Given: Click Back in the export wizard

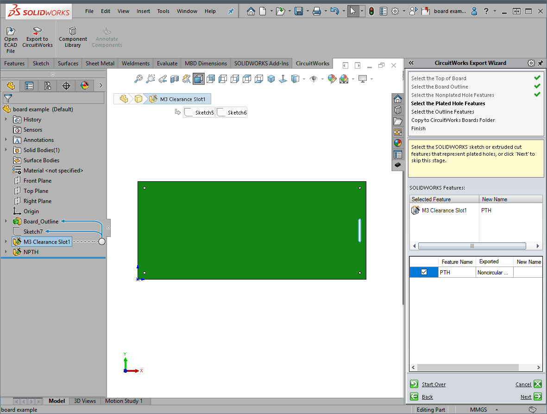Looking at the screenshot, I should [421, 396].
